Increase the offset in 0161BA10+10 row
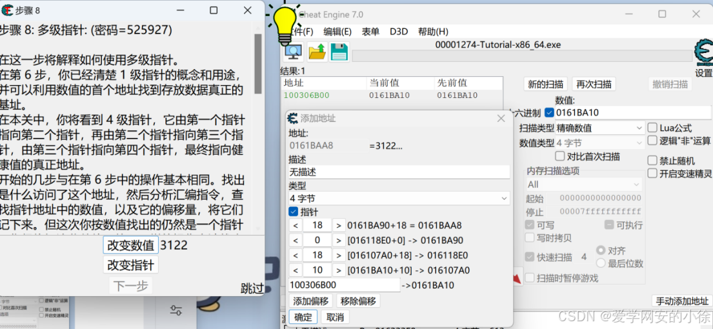 [x=339, y=270]
